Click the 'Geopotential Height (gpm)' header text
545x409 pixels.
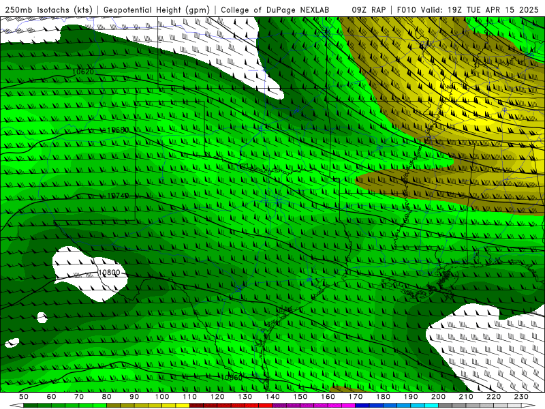(157, 10)
